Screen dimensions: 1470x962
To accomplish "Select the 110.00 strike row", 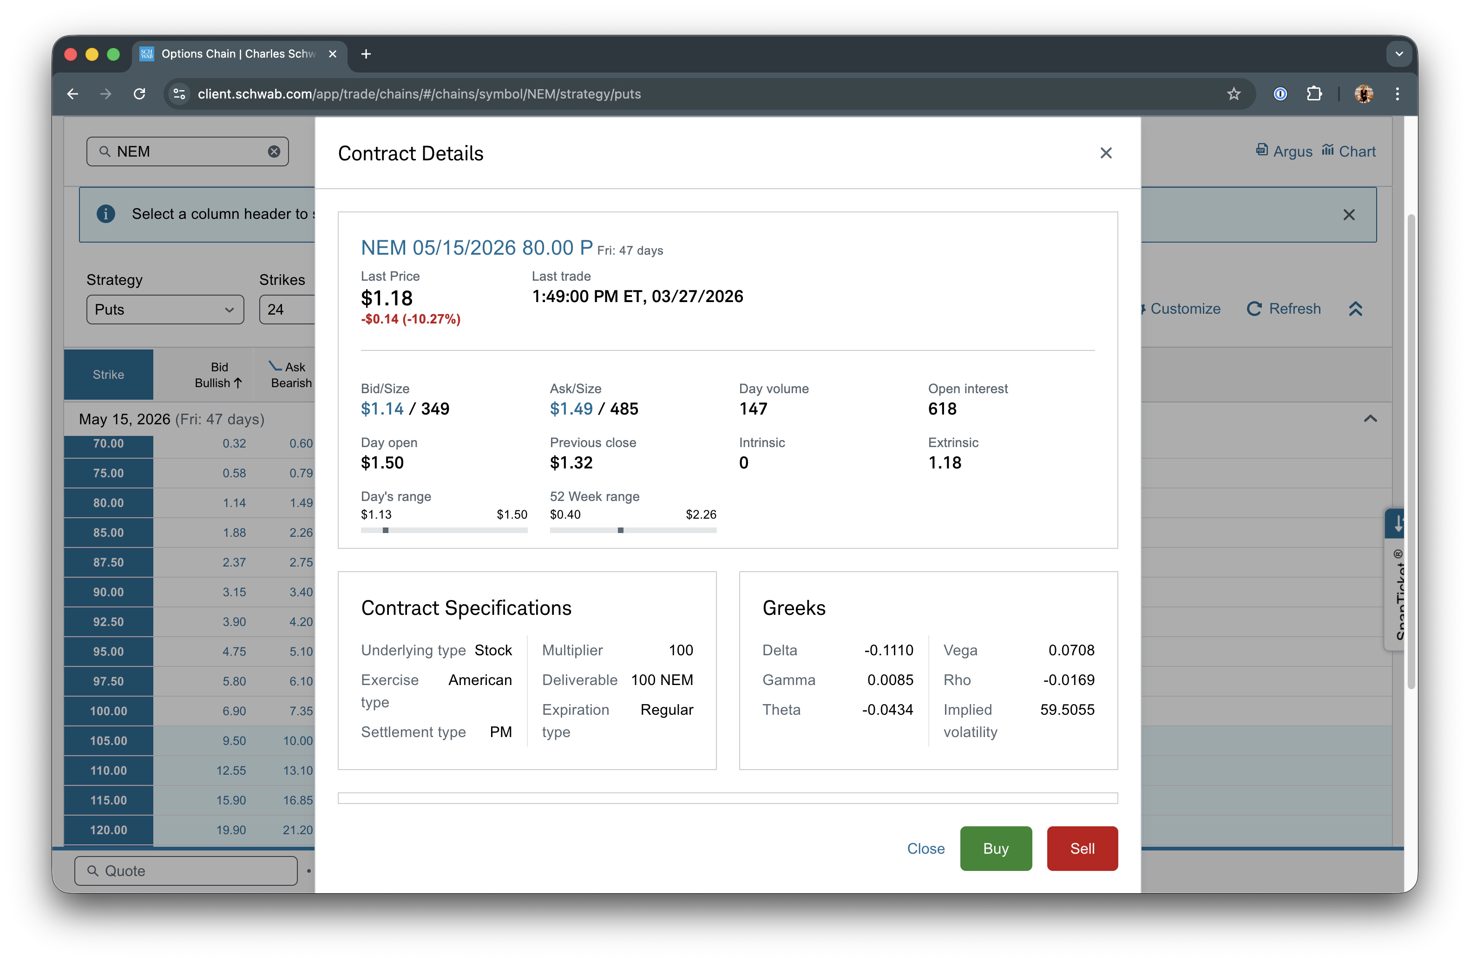I will click(x=108, y=771).
